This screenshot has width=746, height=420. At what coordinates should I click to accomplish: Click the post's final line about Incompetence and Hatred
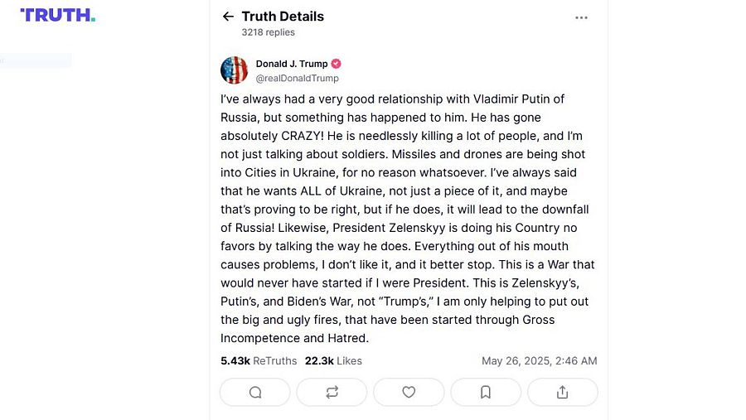pos(294,338)
